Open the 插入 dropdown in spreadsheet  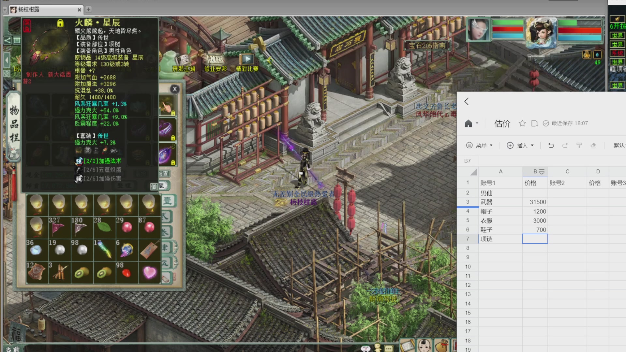[520, 145]
